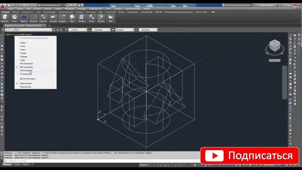Click the МОДЕЛЬ button in status bar
Image resolution: width=302 pixels, height=170 pixels.
pyautogui.click(x=143, y=165)
